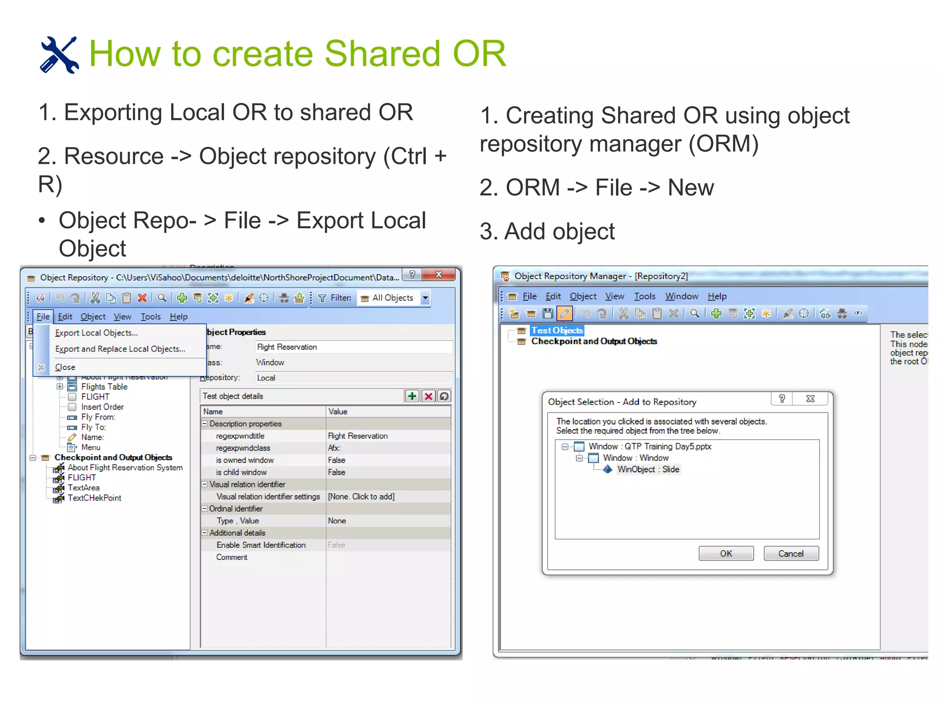Click red Delete X in Object Repository toolbar
The image size is (940, 705).
click(x=142, y=298)
